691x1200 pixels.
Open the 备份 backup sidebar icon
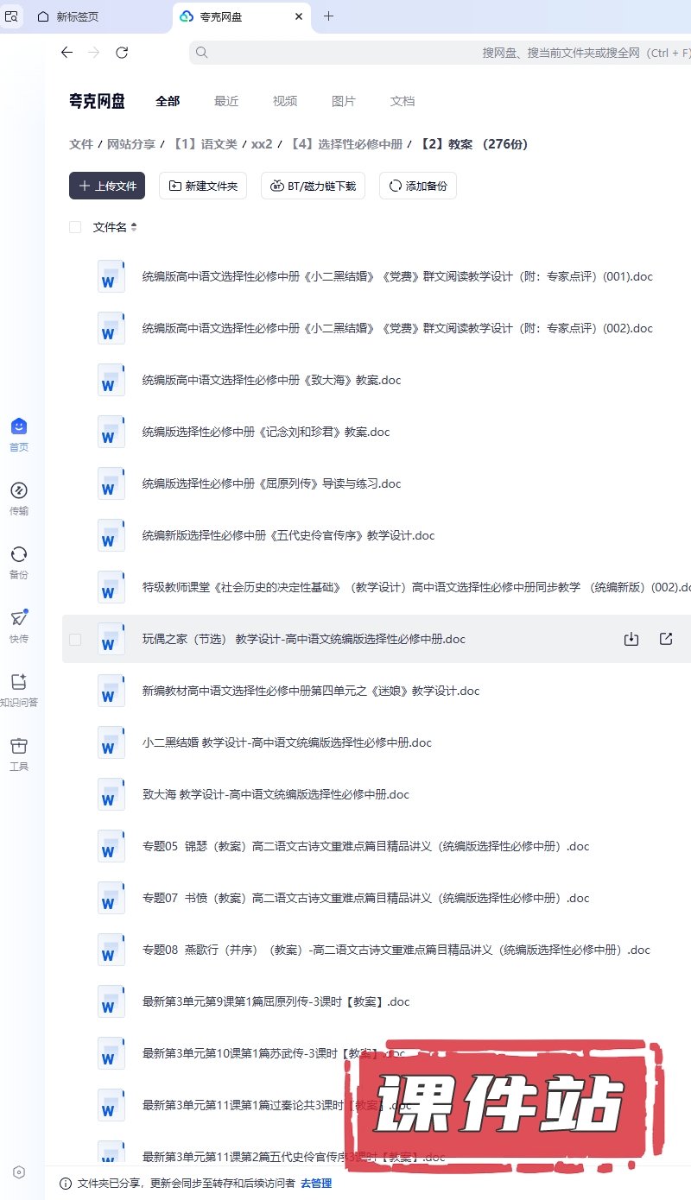pos(19,555)
